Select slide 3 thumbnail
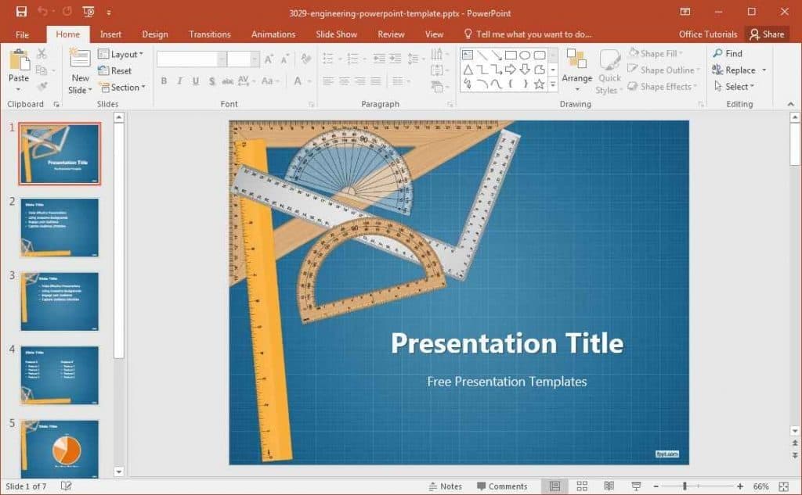The height and width of the screenshot is (495, 802). coord(60,301)
